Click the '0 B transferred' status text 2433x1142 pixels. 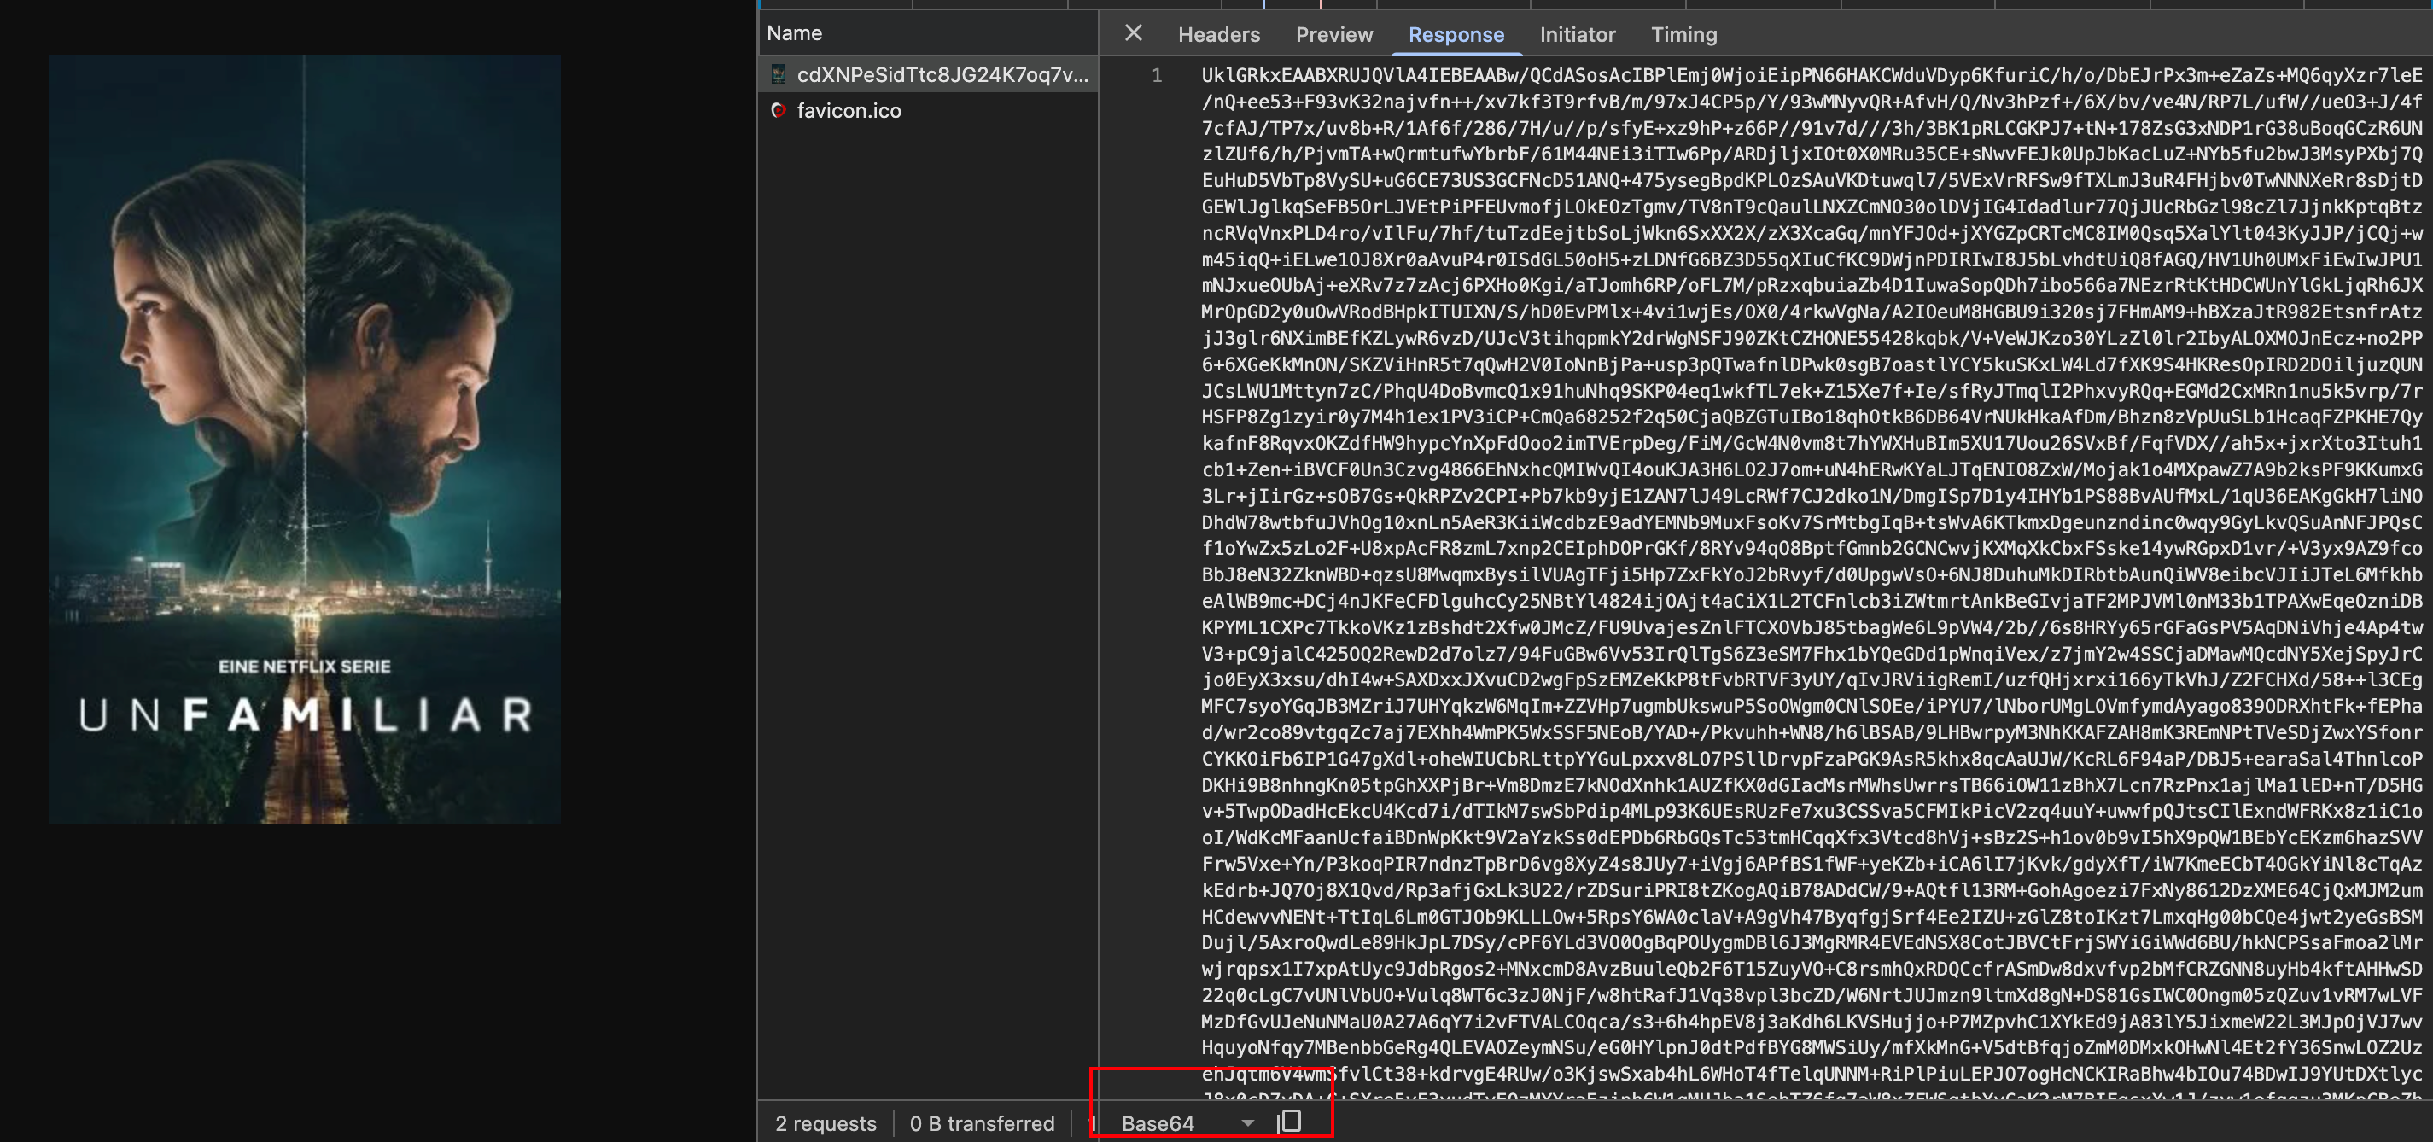(x=982, y=1123)
